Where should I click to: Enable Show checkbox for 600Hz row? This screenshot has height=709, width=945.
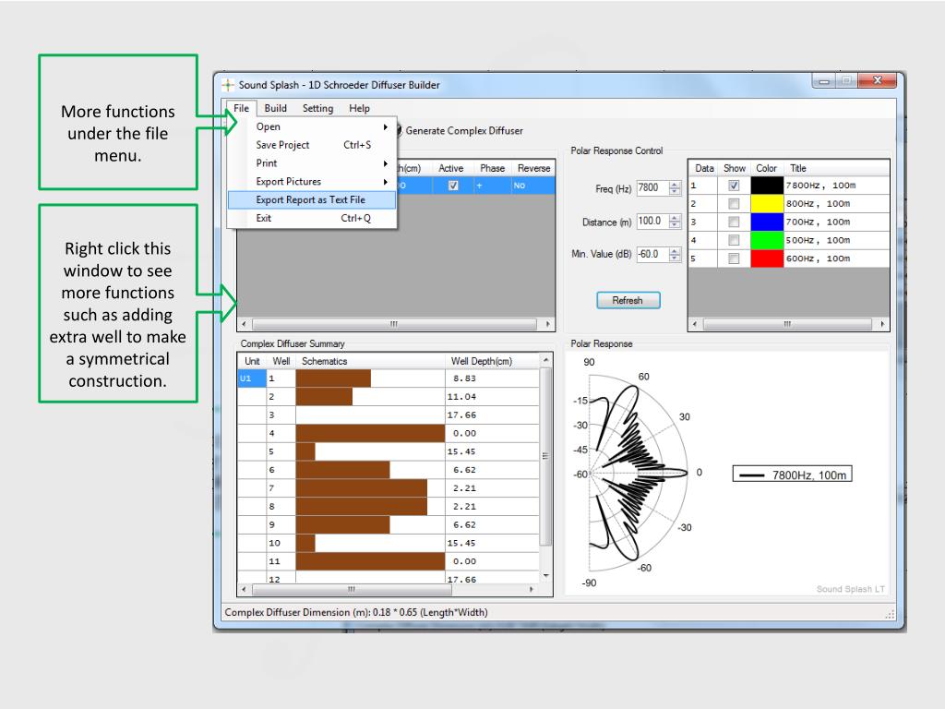[734, 258]
